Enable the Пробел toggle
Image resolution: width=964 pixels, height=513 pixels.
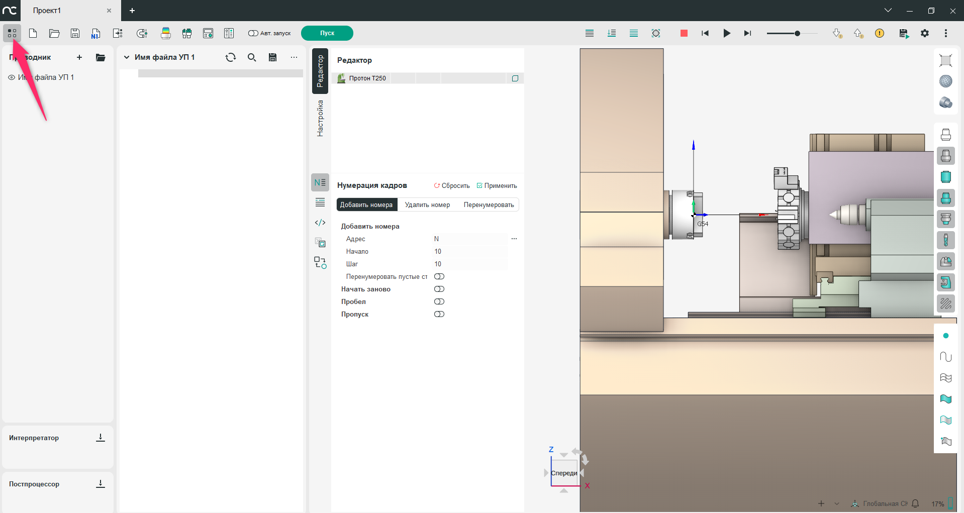coord(439,301)
